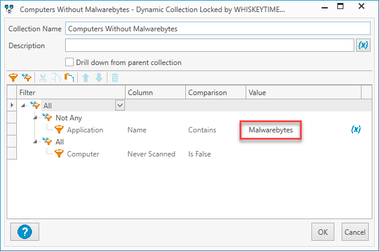The height and width of the screenshot is (251, 379).
Task: Select the Application filter row
Action: [85, 130]
